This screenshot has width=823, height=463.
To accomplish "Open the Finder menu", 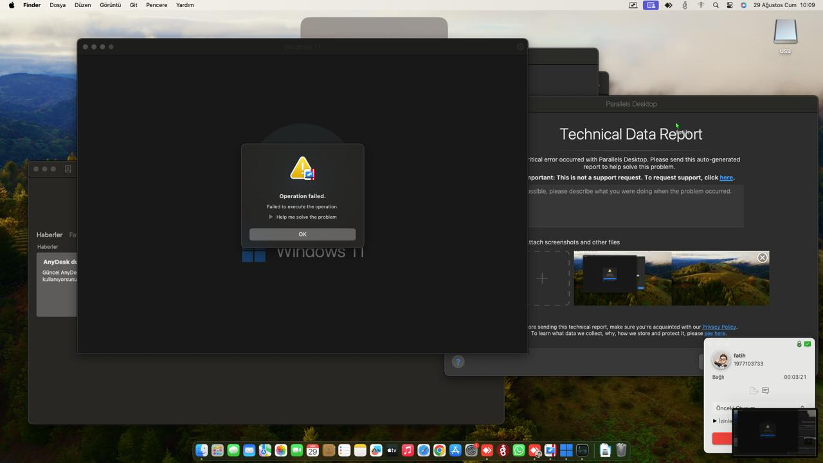I will (x=32, y=5).
